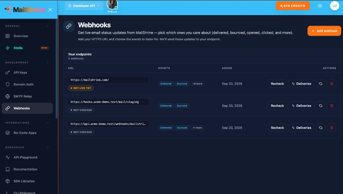Toggle light theme with the sun icon
343x194 pixels.
pos(320,6)
